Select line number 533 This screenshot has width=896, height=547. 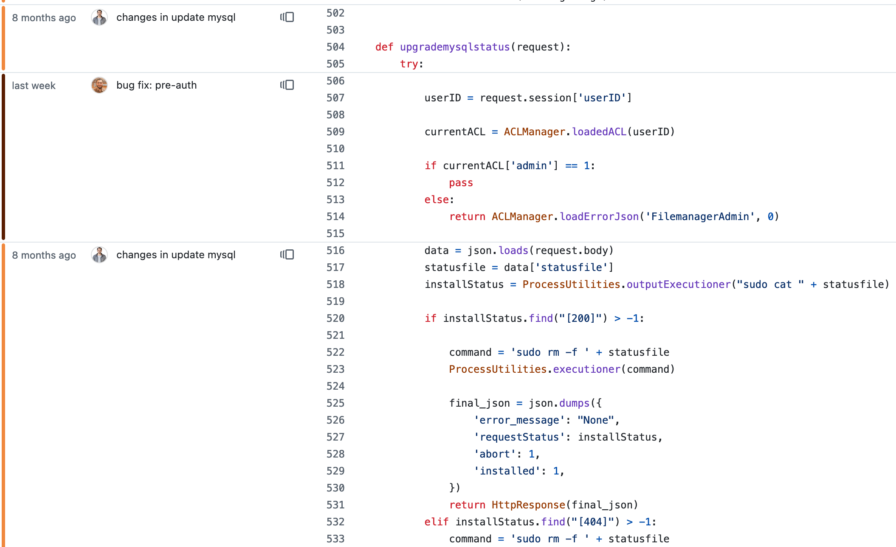[335, 539]
